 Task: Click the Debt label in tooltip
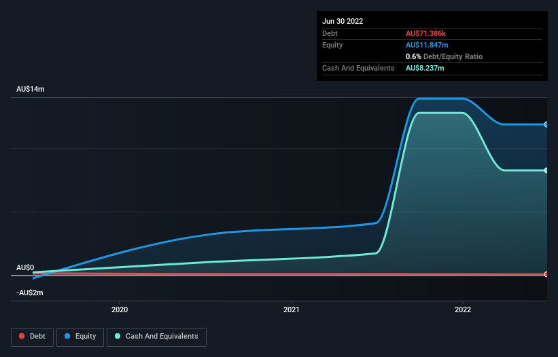[330, 33]
